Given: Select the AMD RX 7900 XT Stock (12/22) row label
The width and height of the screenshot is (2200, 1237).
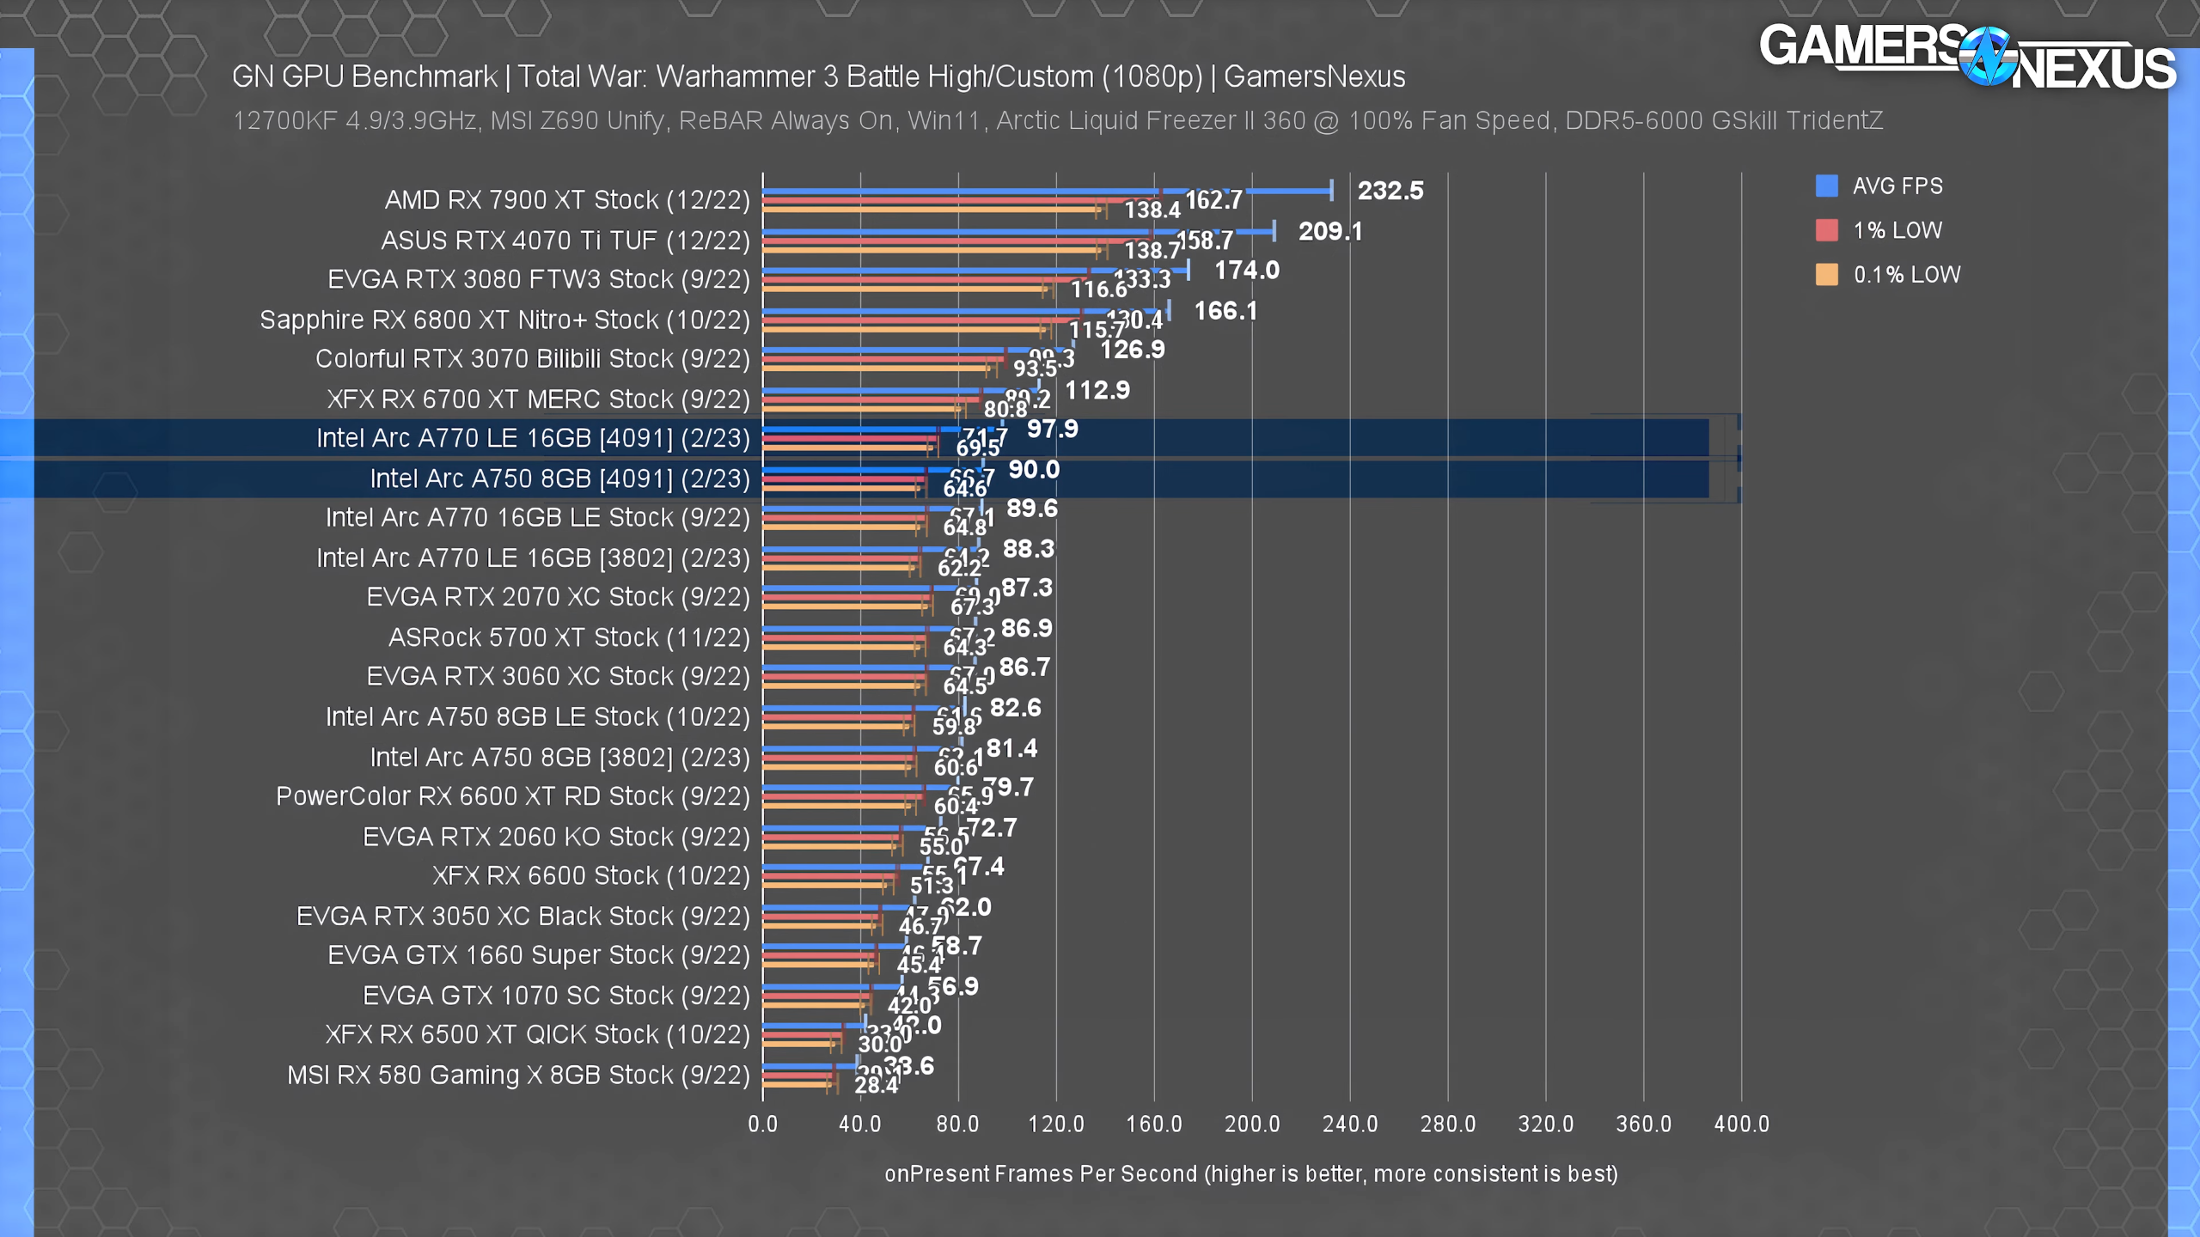Looking at the screenshot, I should pyautogui.click(x=567, y=200).
